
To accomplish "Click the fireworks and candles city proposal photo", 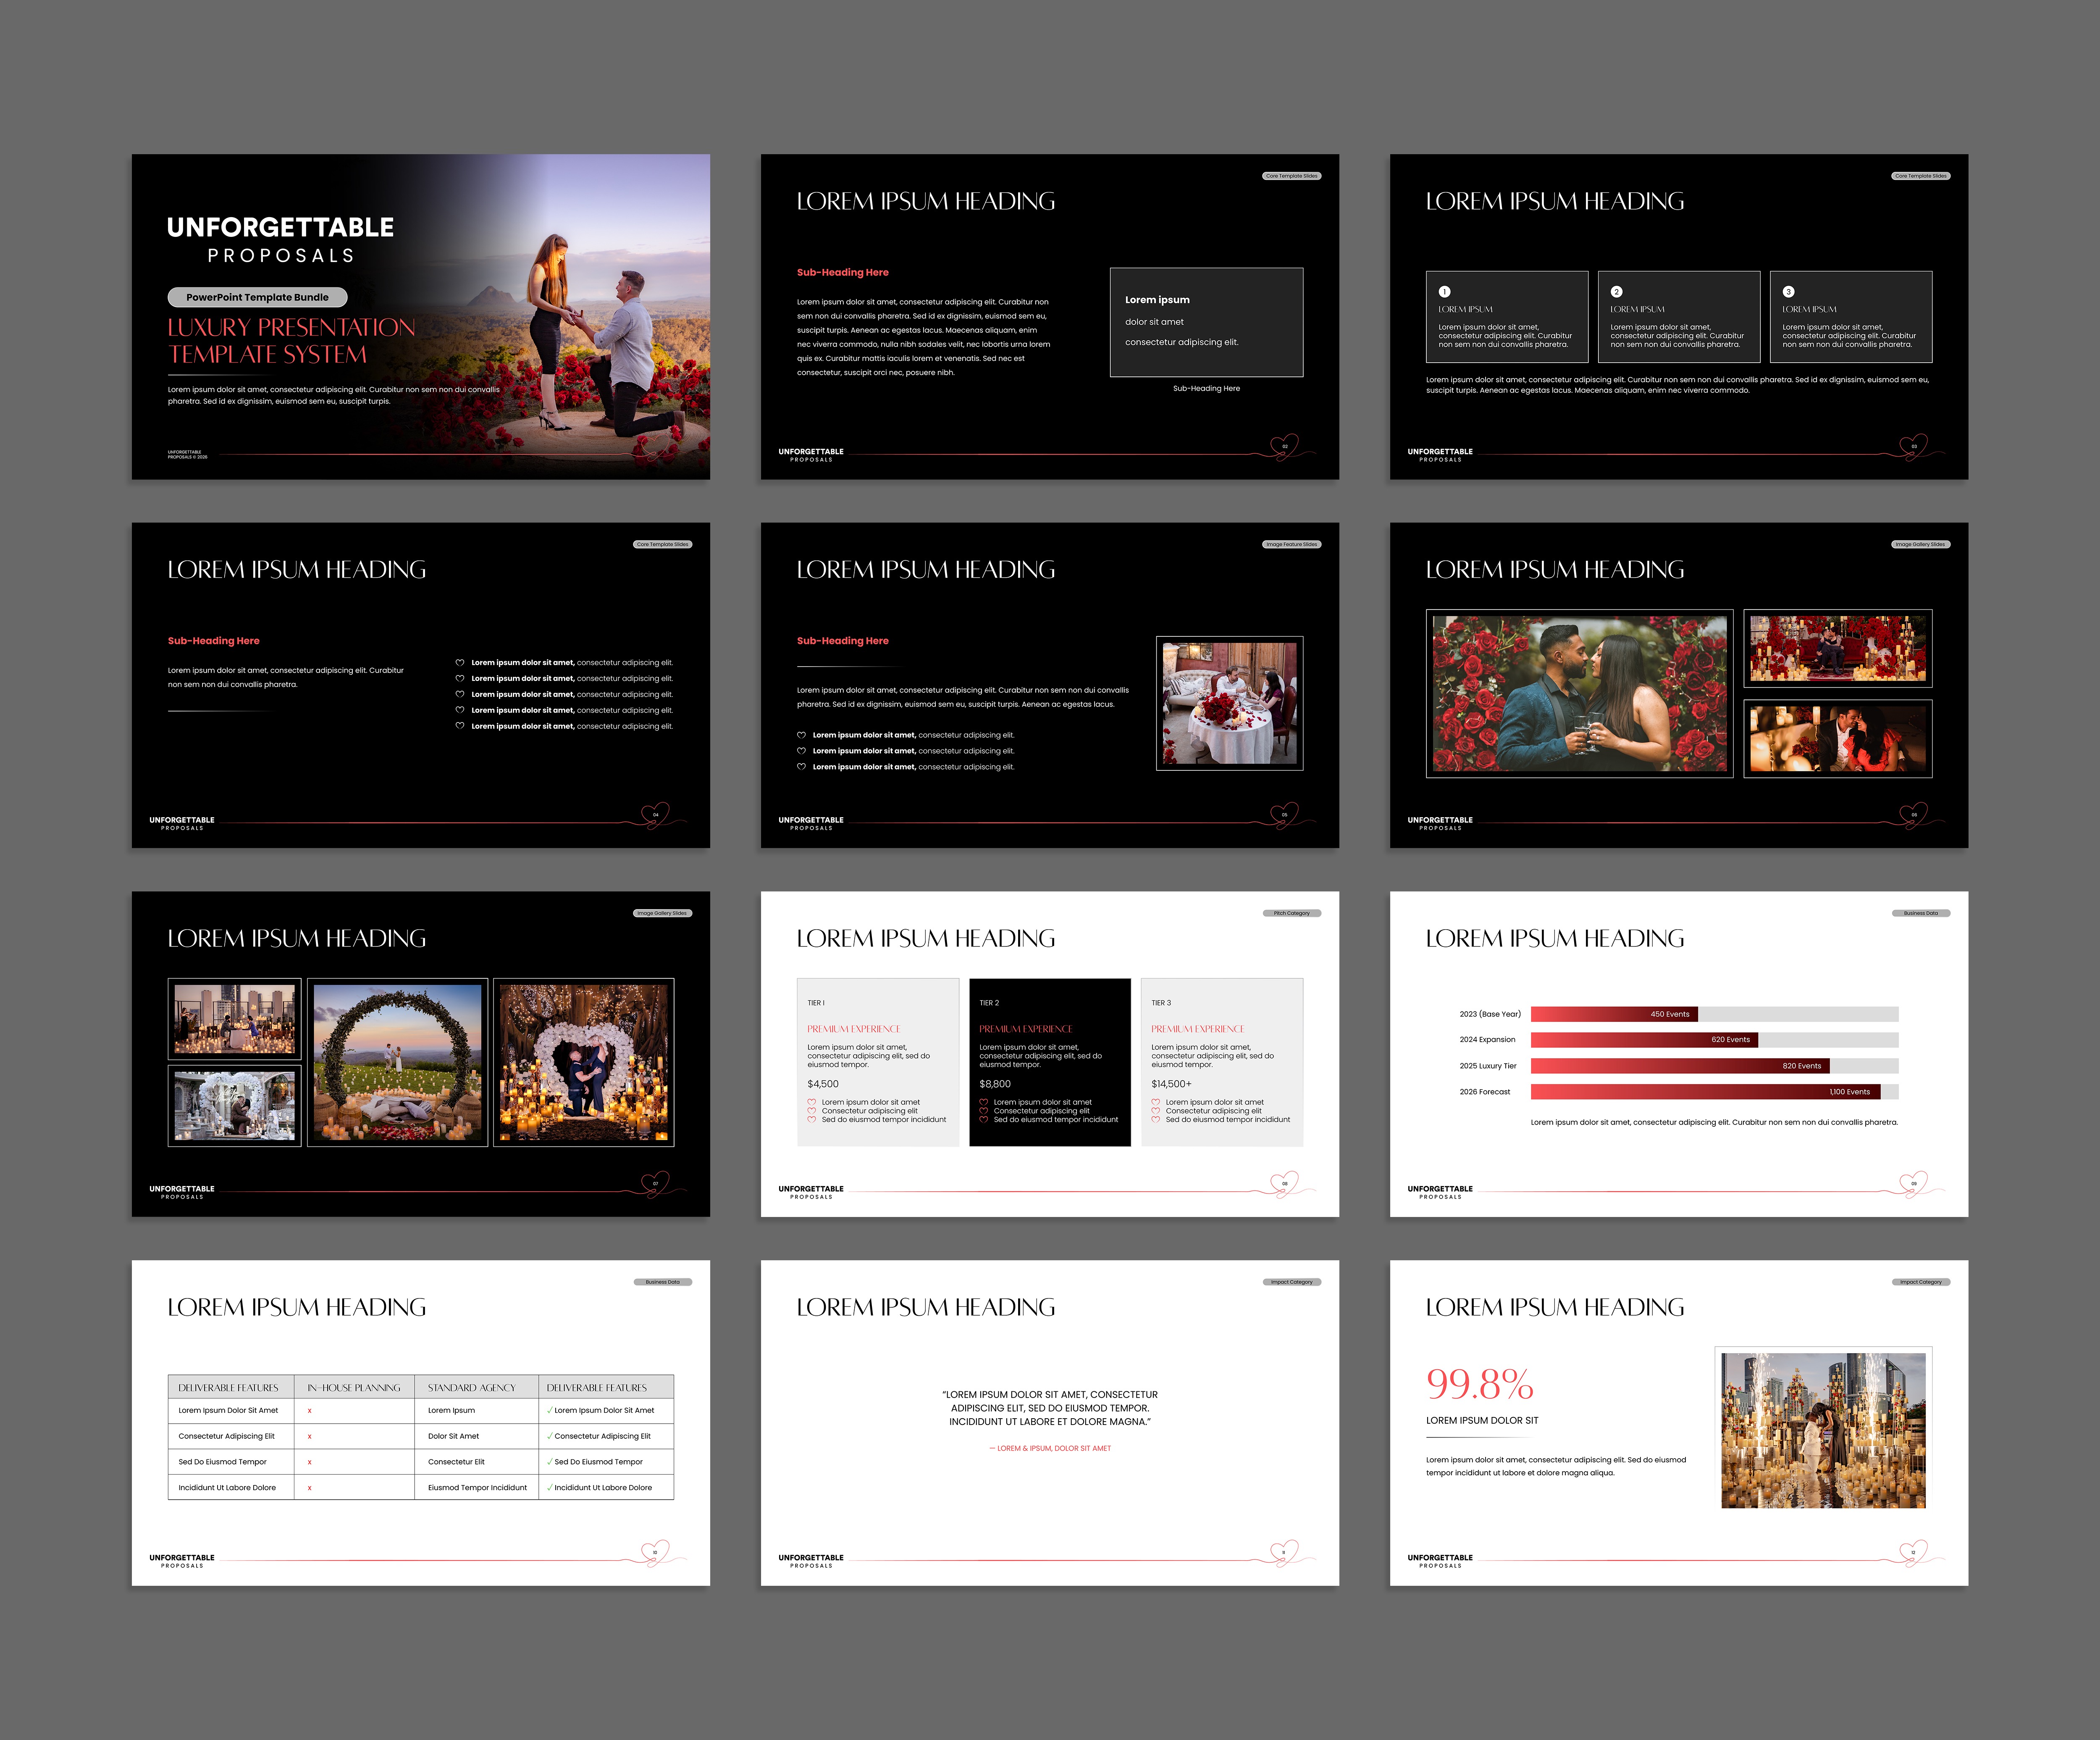I will [x=1823, y=1430].
